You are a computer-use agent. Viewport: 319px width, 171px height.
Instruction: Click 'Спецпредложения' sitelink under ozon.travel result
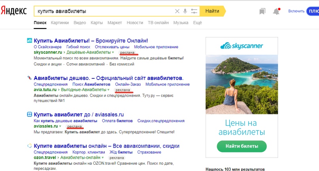click(51, 152)
